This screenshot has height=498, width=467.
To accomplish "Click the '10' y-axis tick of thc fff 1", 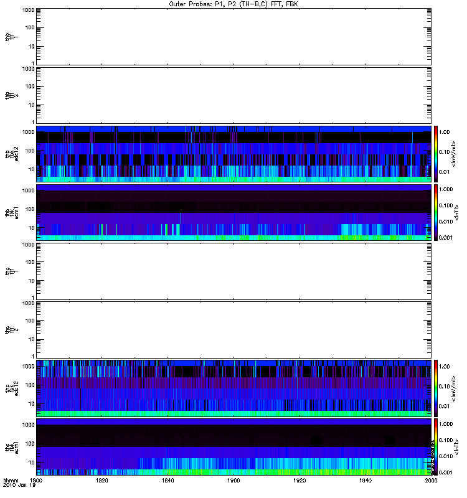I will point(32,281).
